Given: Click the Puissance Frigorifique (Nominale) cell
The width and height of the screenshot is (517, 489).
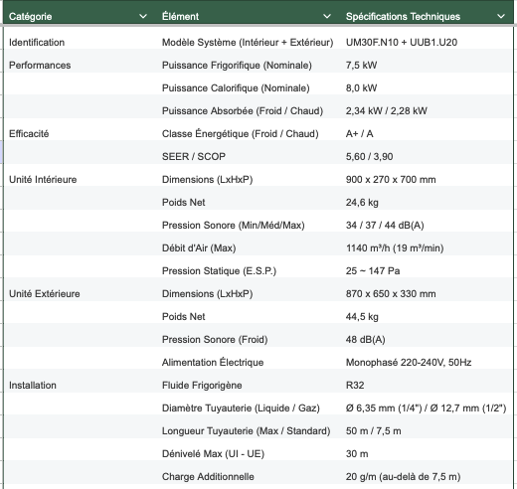Looking at the screenshot, I should point(249,66).
